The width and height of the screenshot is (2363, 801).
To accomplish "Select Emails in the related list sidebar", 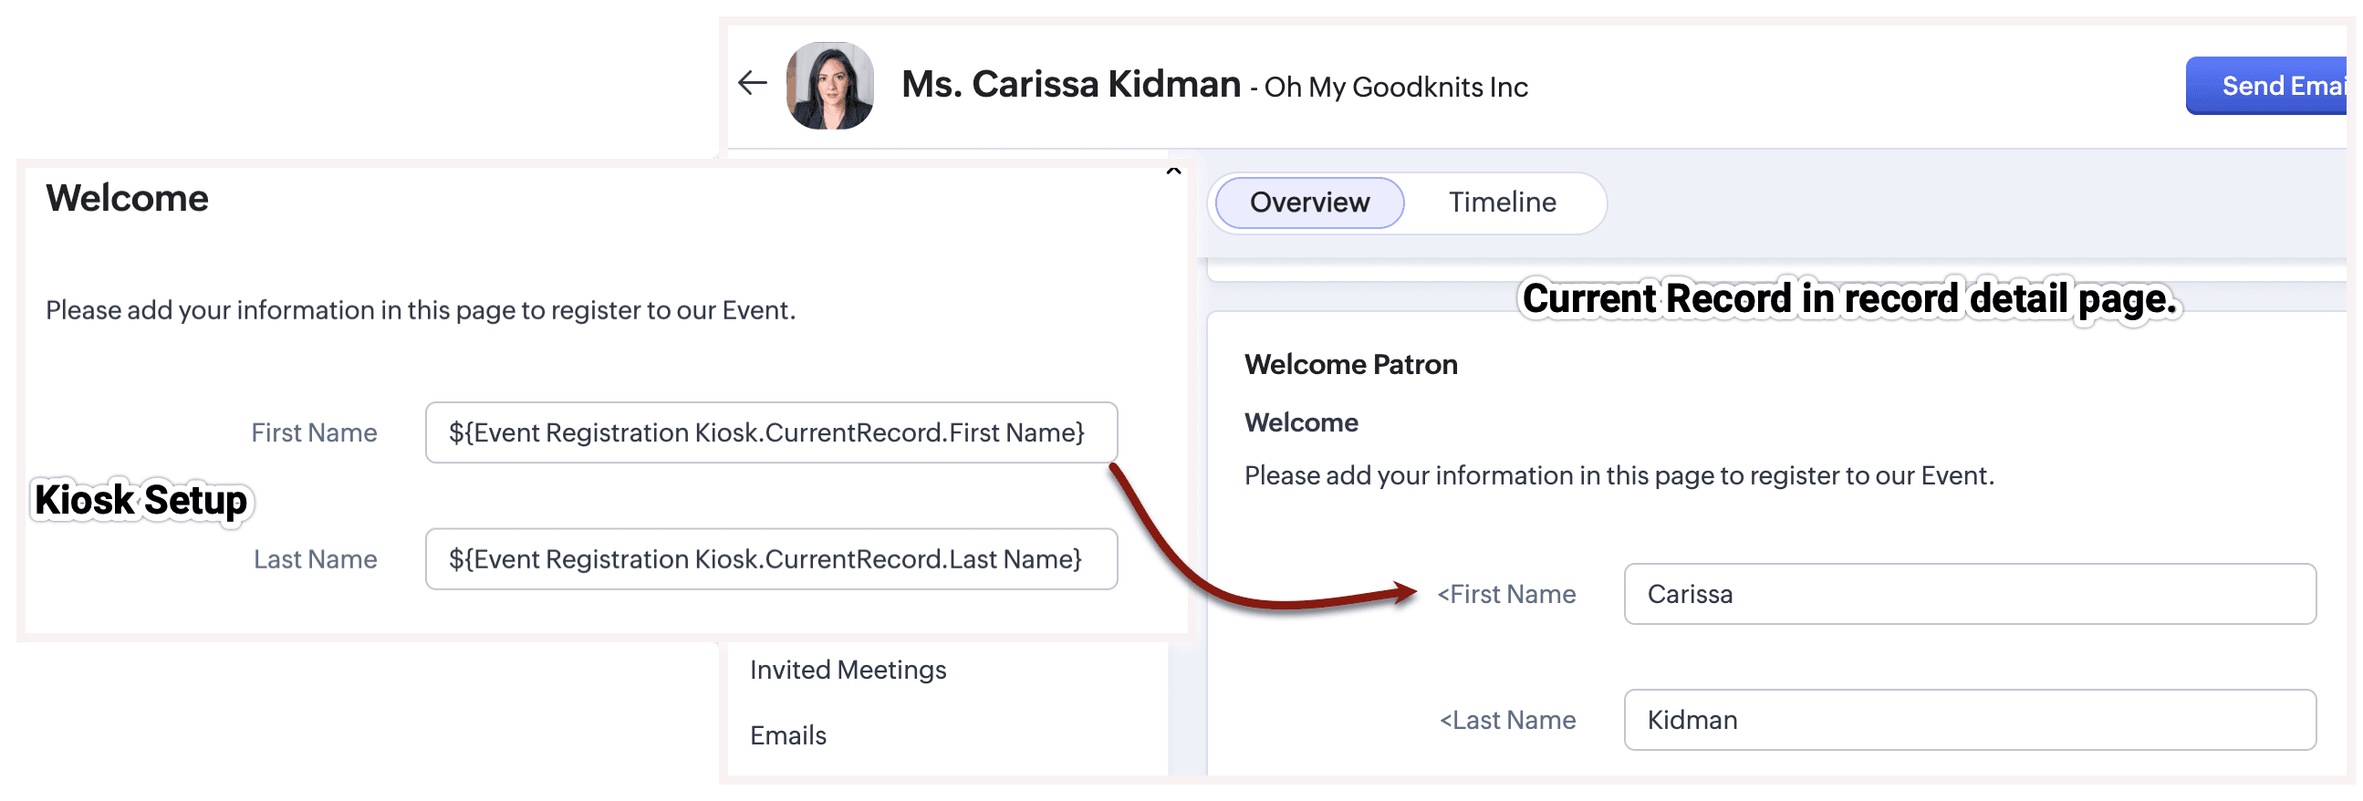I will [787, 735].
